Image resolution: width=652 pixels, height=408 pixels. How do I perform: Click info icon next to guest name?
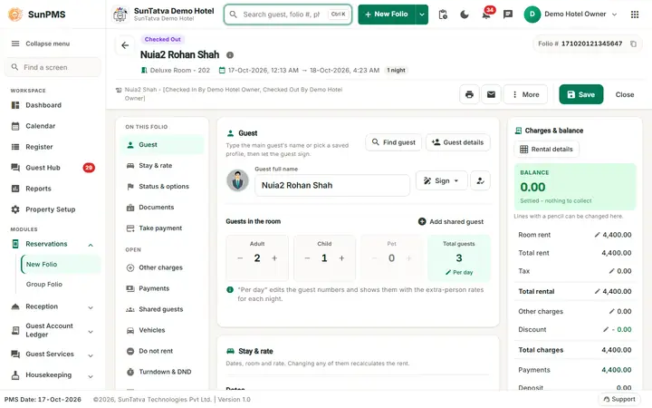point(230,55)
